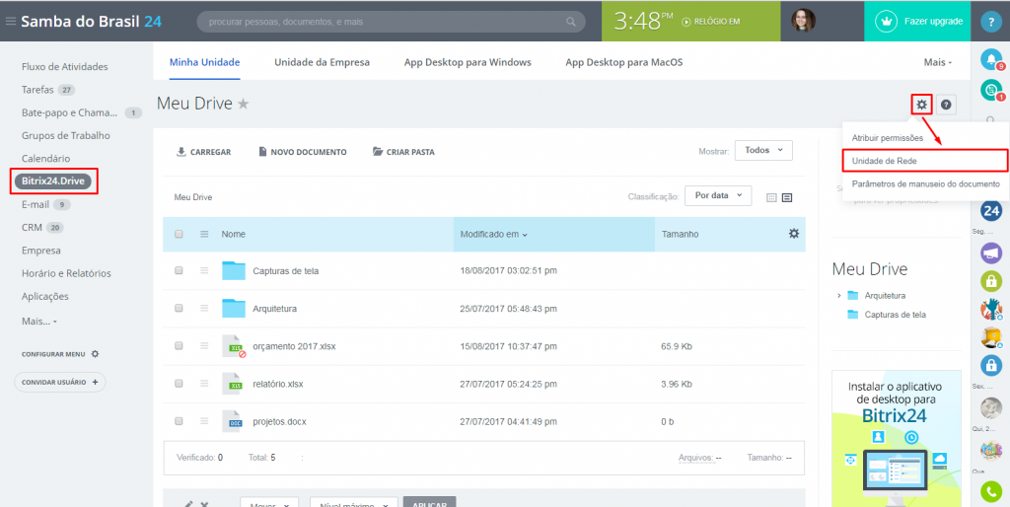The width and height of the screenshot is (1010, 507).
Task: Open Bitrix24.Drive in left menu
Action: click(54, 181)
